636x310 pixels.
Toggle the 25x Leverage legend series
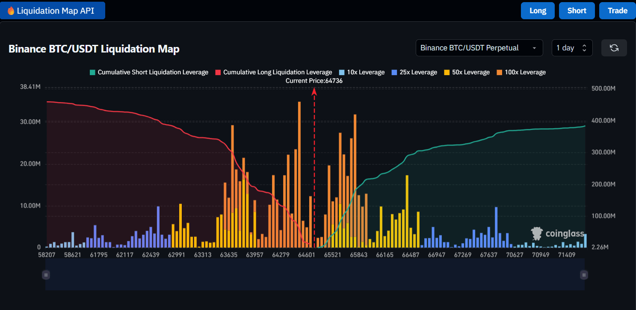pyautogui.click(x=414, y=72)
